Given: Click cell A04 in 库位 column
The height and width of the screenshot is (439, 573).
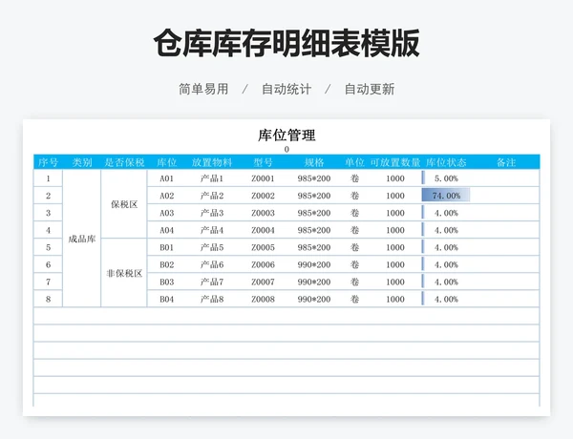Looking at the screenshot, I should click(x=166, y=230).
